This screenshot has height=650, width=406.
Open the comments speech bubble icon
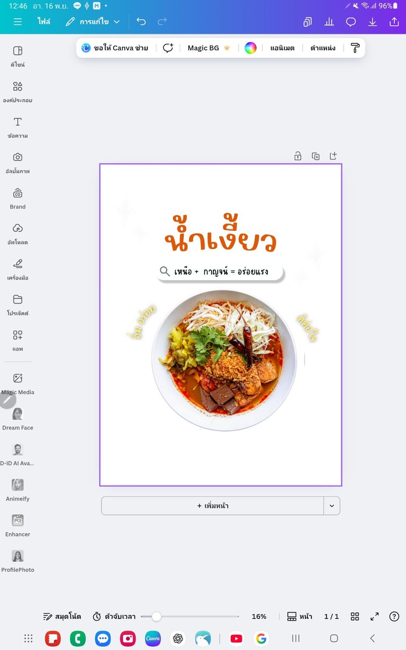pos(351,22)
